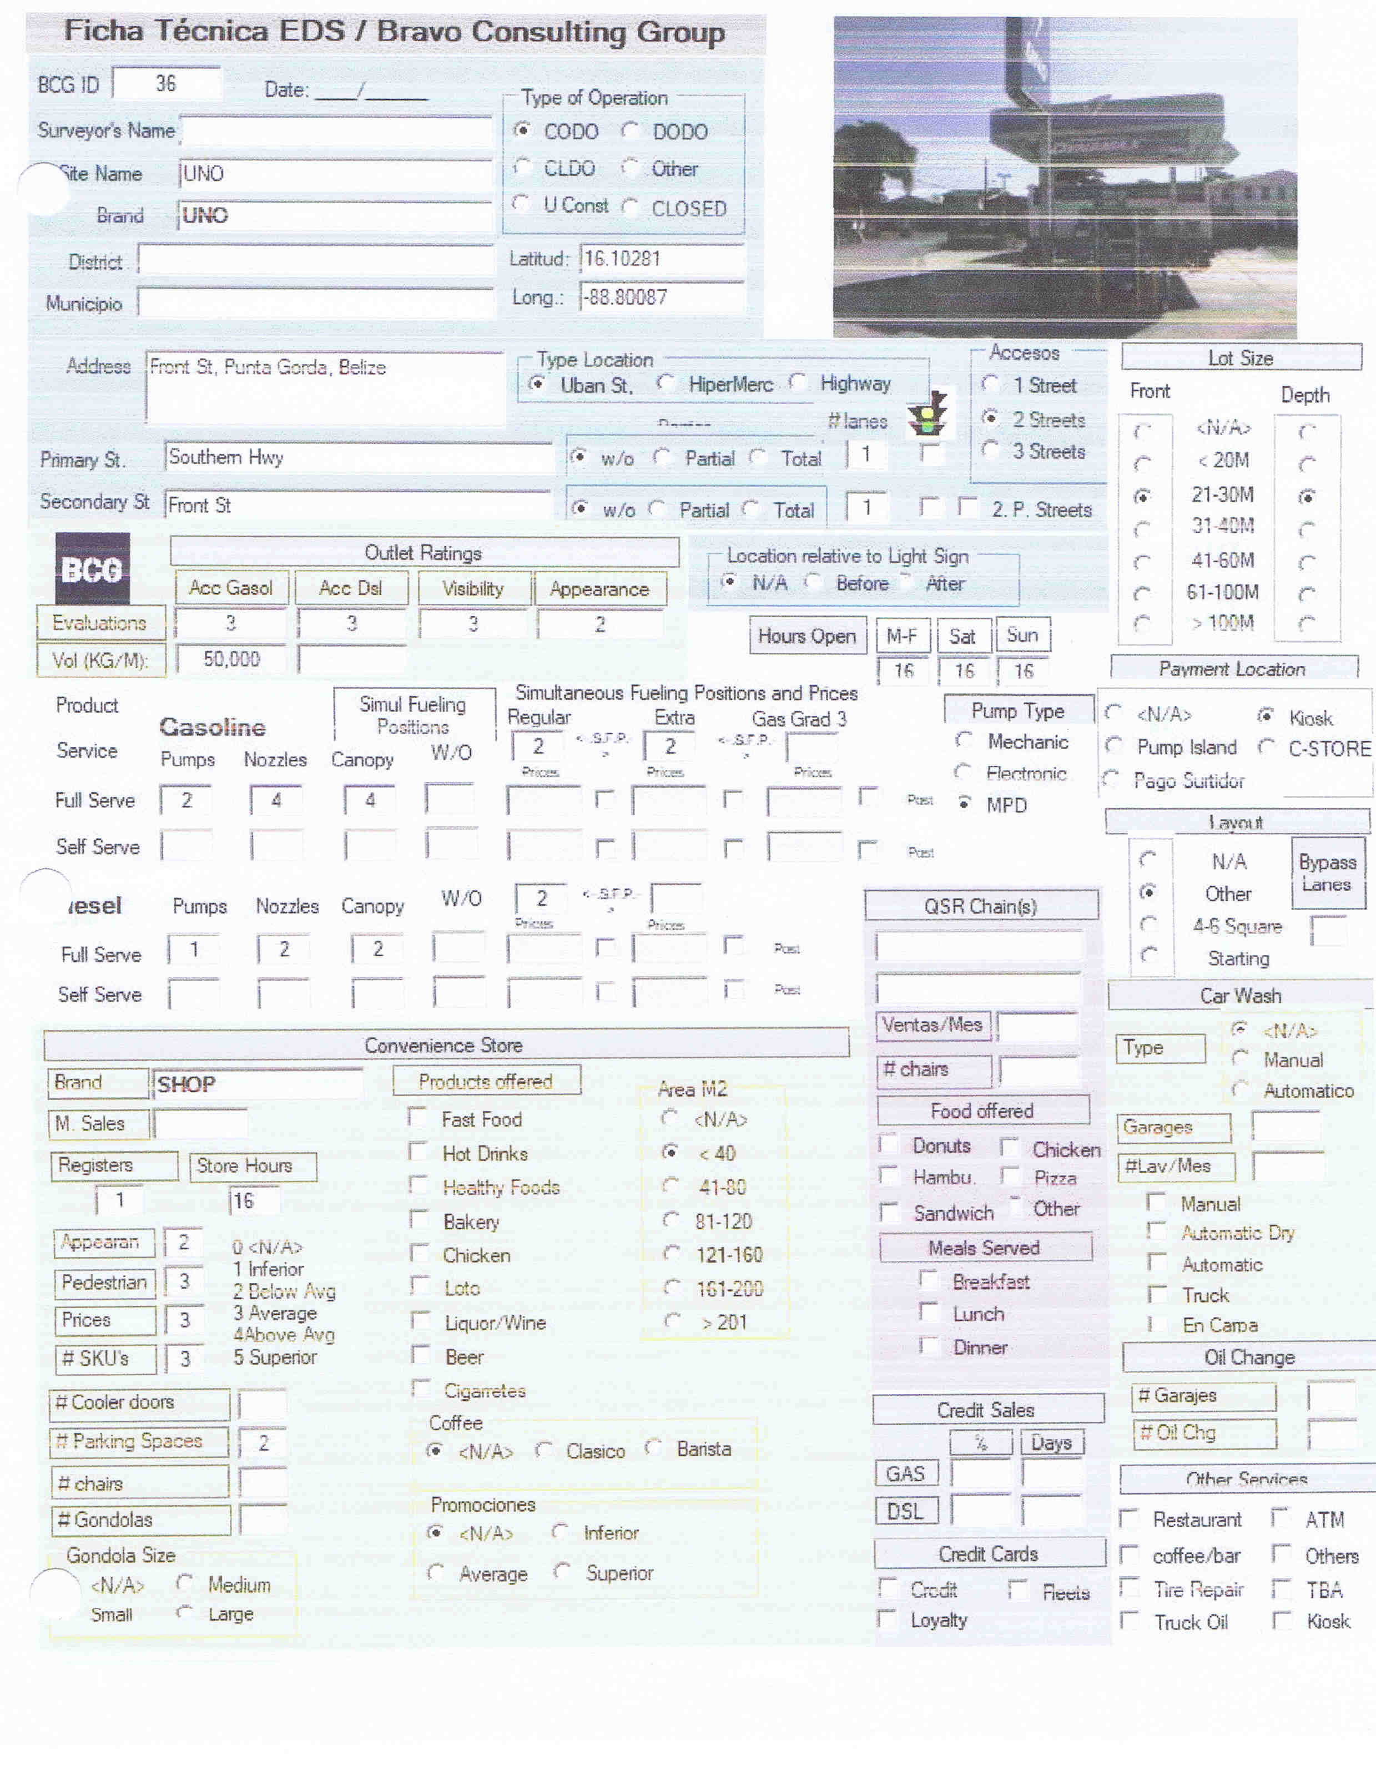Click the Outlet Ratings header
Viewport: 1376px width, 1792px height.
[424, 553]
